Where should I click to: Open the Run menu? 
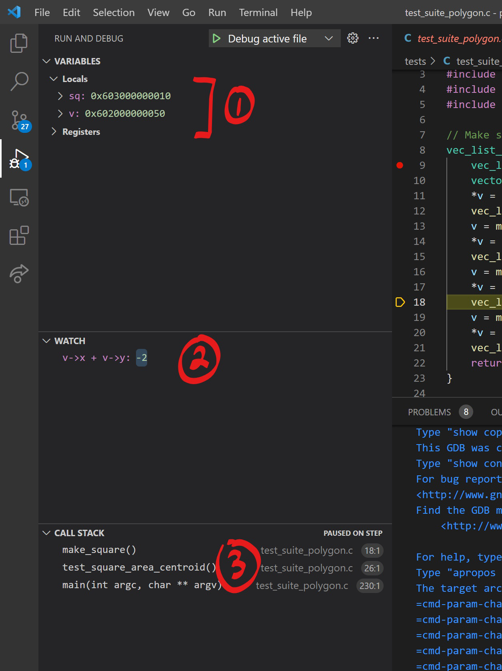[x=217, y=12]
